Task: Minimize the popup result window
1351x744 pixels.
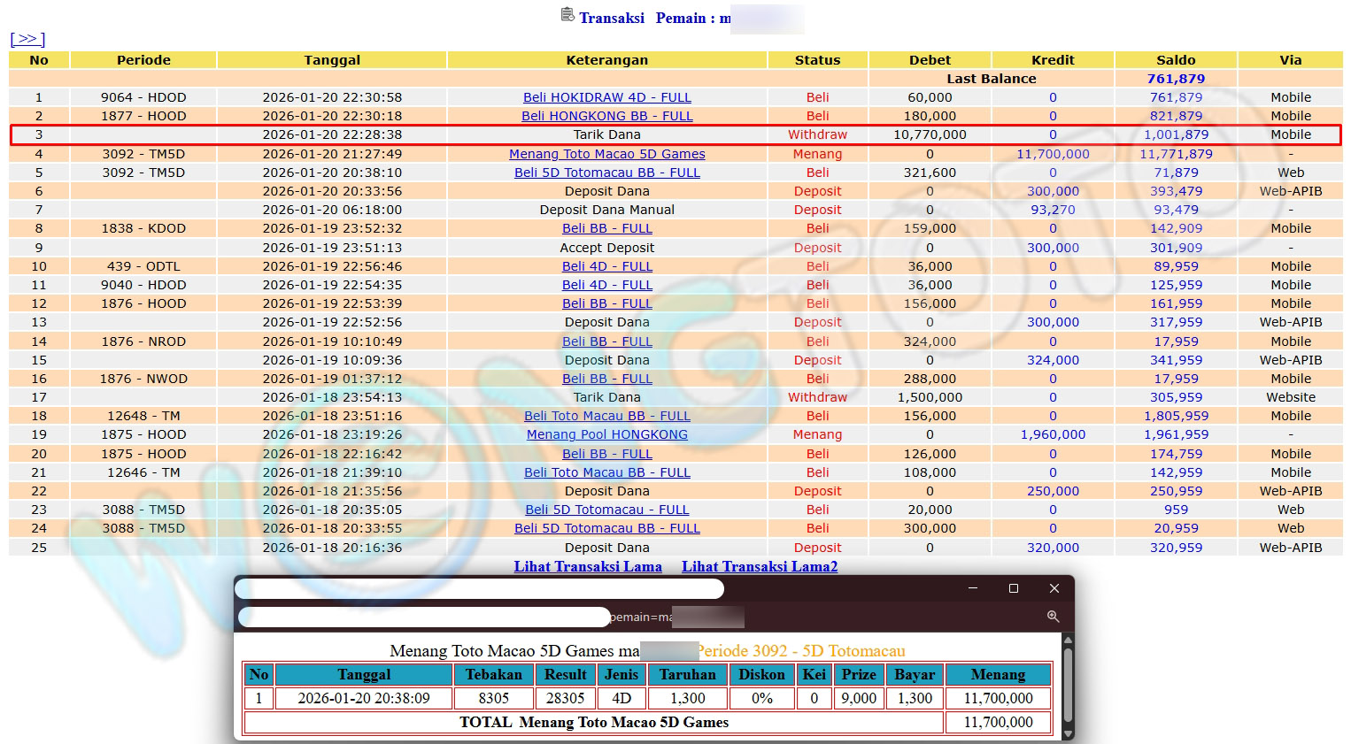Action: (973, 588)
